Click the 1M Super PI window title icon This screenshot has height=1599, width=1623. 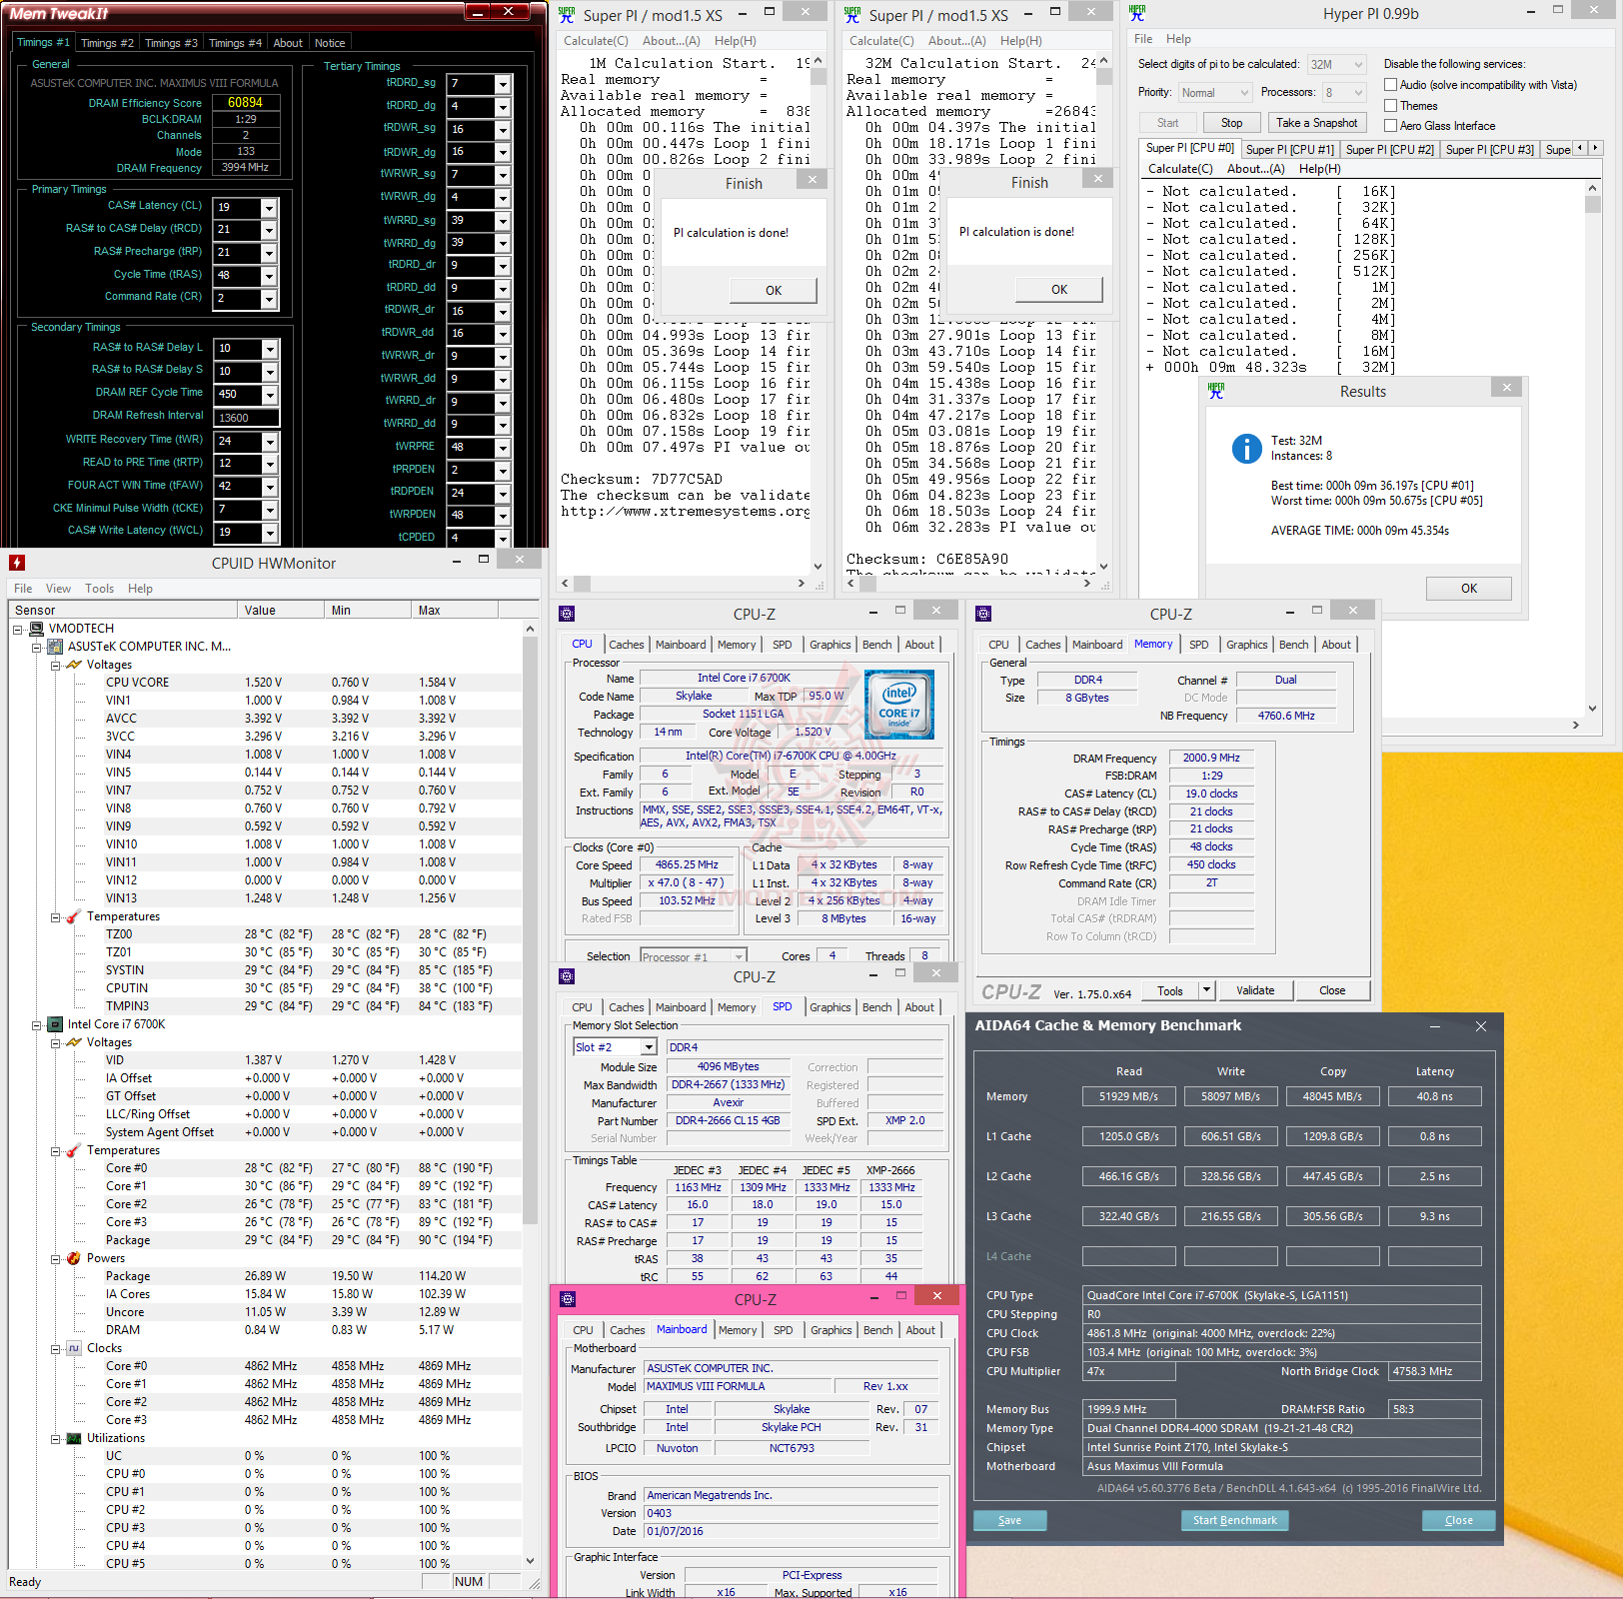point(567,15)
